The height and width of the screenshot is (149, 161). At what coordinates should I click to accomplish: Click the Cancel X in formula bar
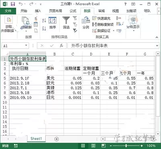coord(42,46)
